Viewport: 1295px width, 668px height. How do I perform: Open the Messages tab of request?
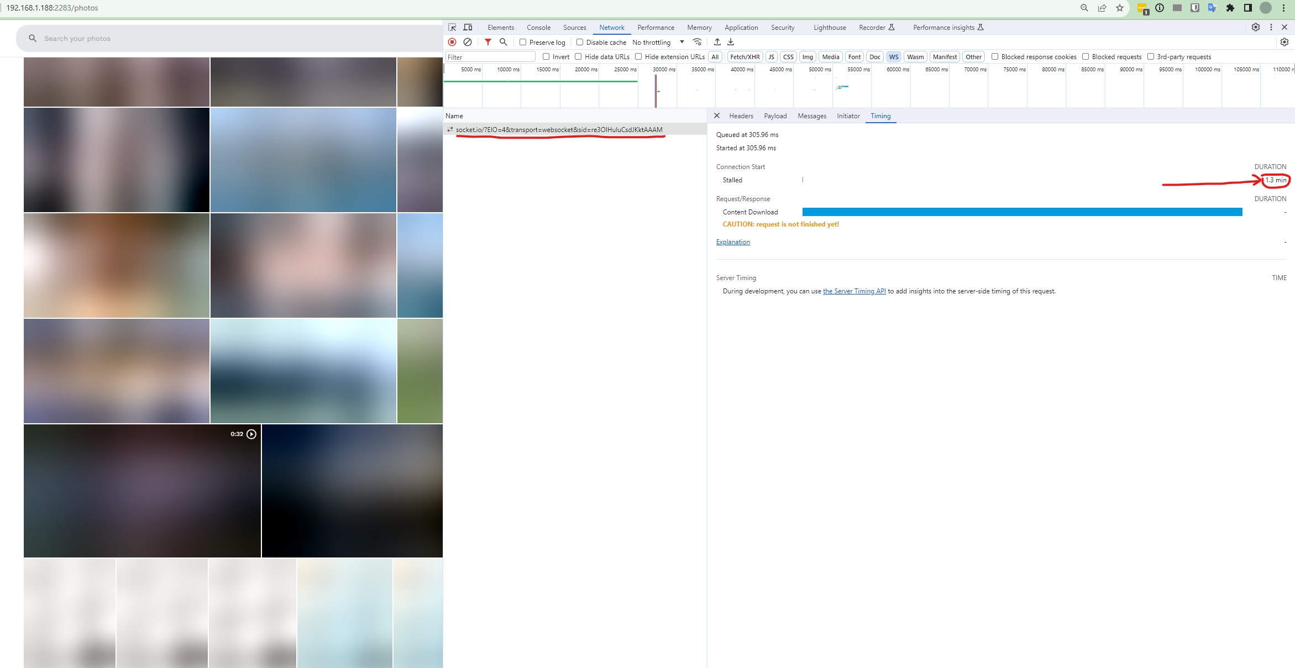click(811, 116)
